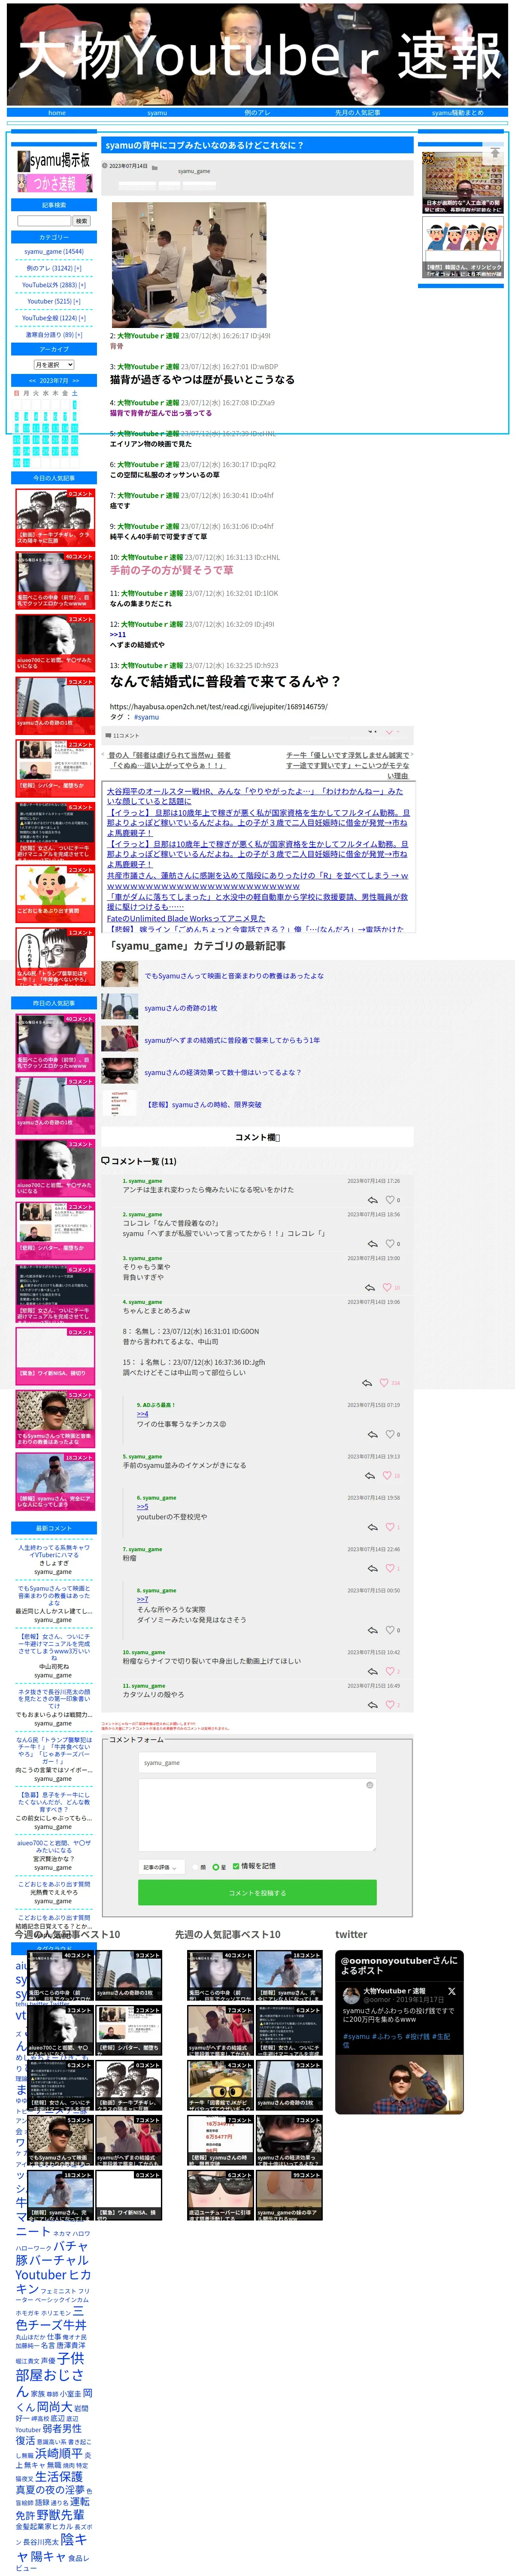Reply to comment 9 via arrow icon

(x=373, y=1434)
